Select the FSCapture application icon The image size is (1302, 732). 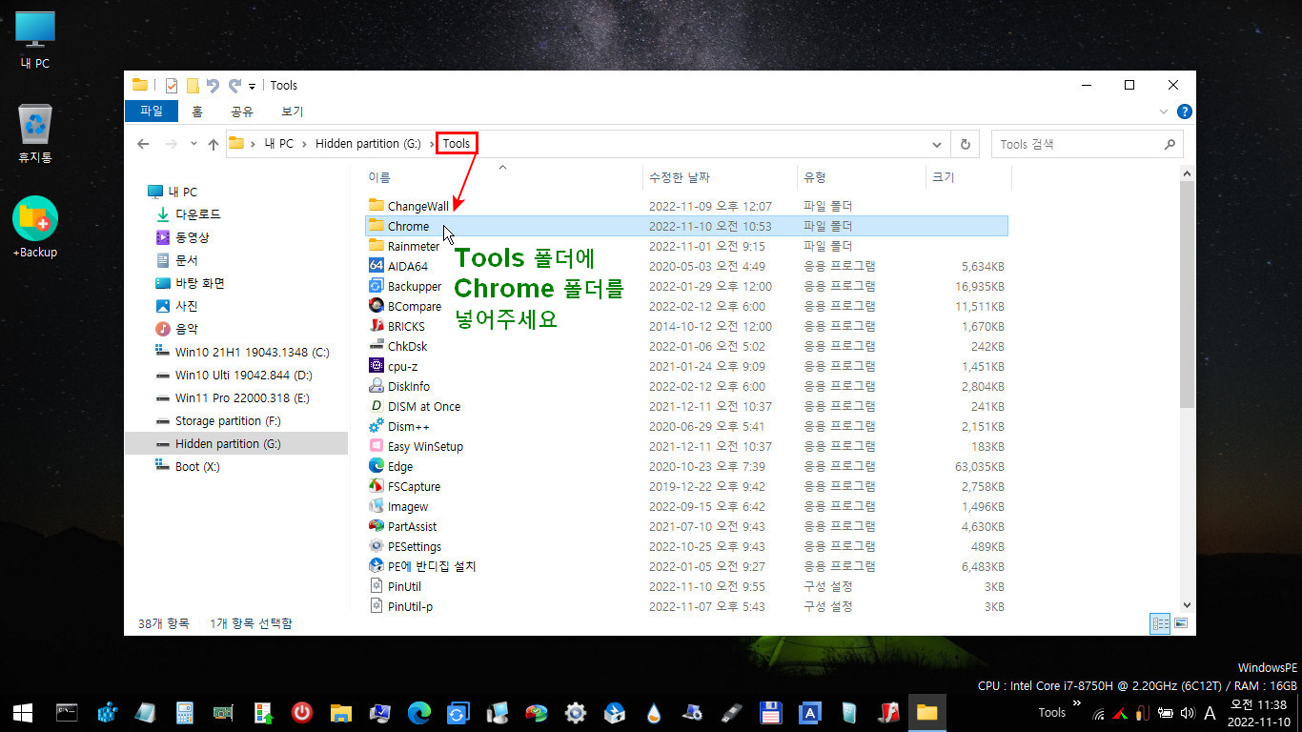coord(376,486)
